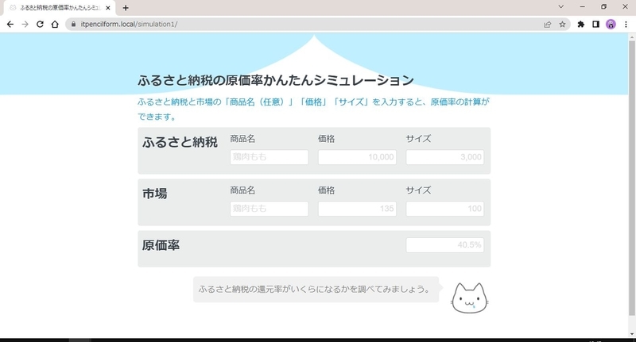Click scrollbar up arrow
The width and height of the screenshot is (636, 342).
(631, 37)
